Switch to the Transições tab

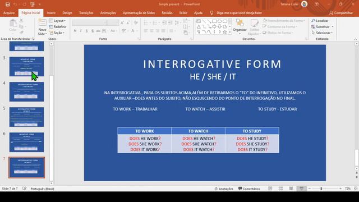click(x=86, y=13)
